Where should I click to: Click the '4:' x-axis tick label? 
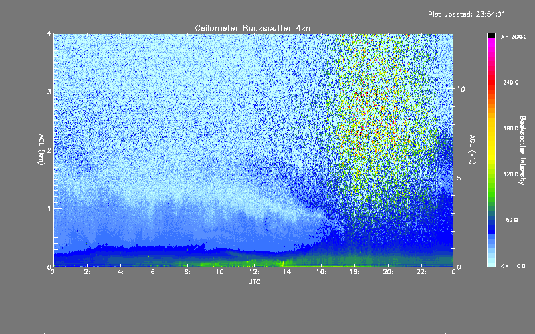click(120, 272)
